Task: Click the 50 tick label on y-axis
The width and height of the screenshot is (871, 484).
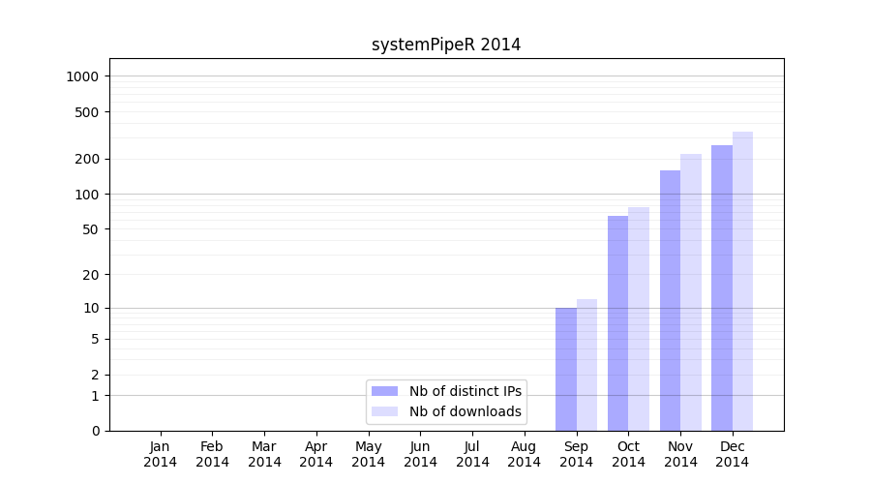Action: 90,229
